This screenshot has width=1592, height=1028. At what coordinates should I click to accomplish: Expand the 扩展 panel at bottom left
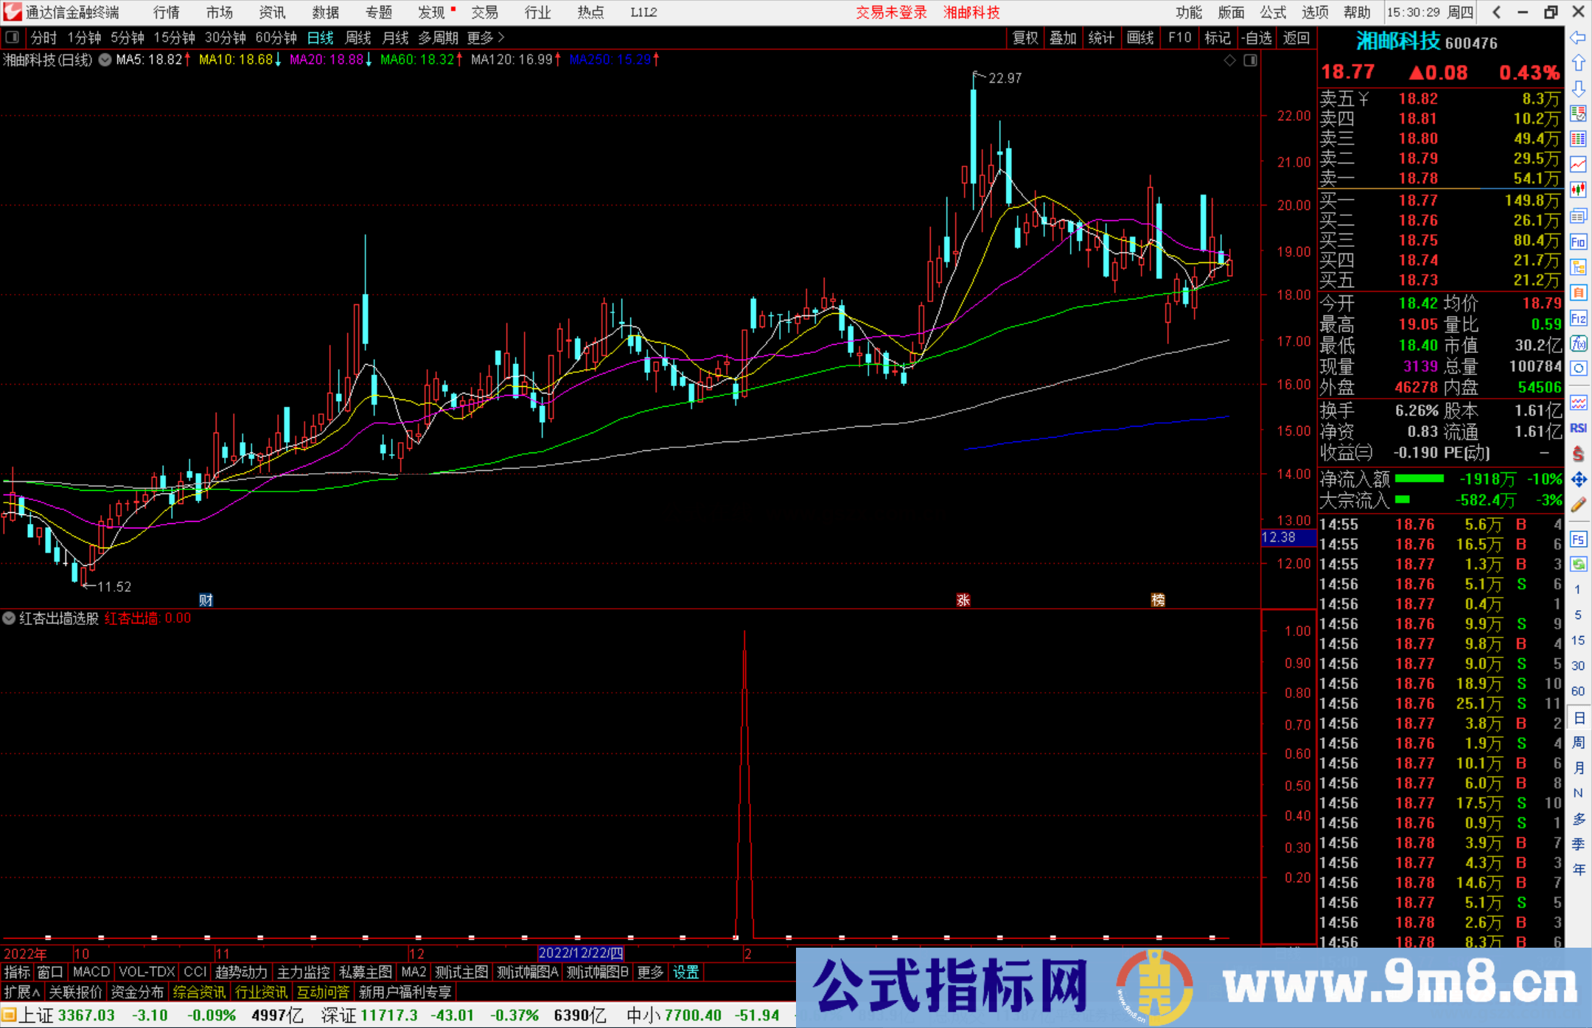(22, 992)
